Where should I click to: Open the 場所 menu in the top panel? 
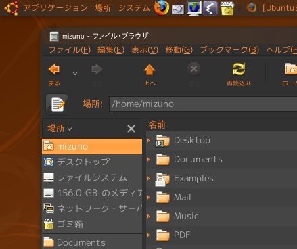103,8
